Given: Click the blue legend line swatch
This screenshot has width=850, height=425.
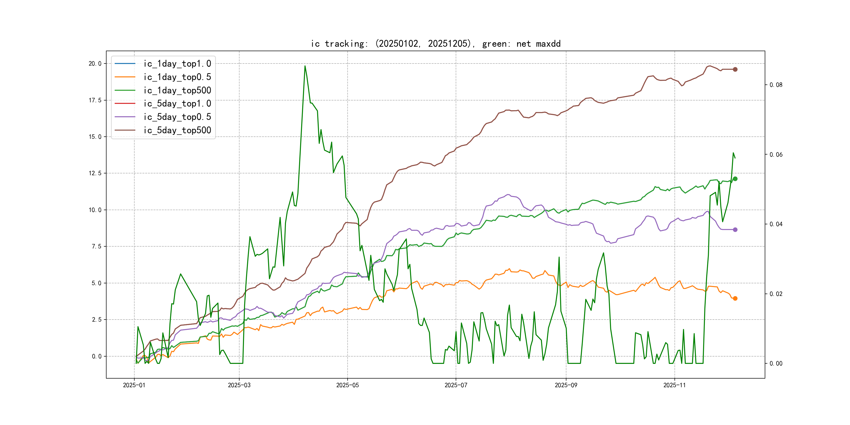Looking at the screenshot, I should click(x=125, y=64).
